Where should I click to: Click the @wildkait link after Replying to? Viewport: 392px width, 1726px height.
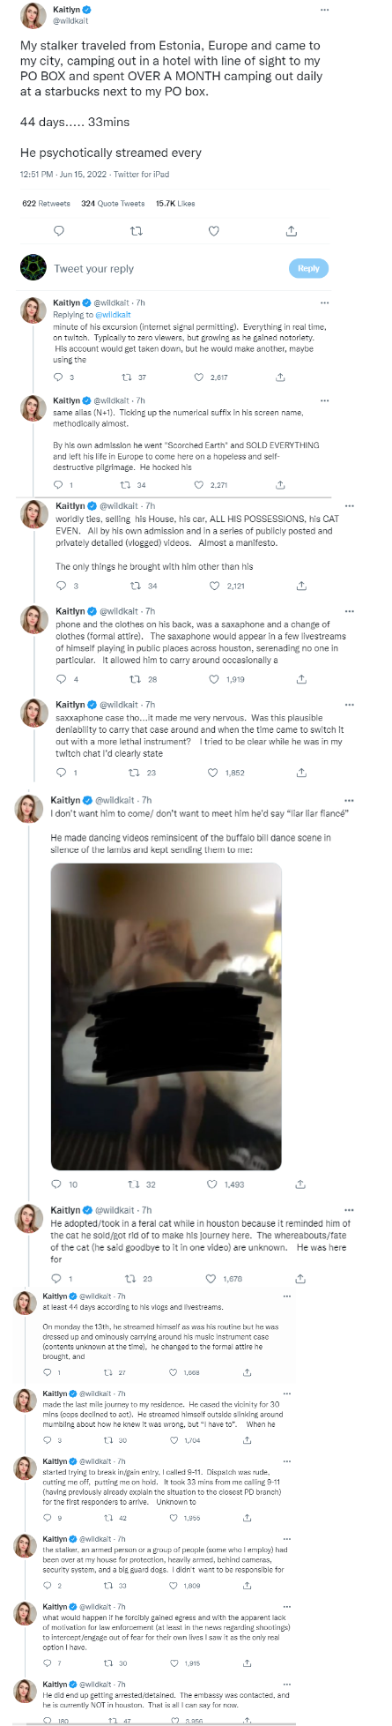point(113,315)
